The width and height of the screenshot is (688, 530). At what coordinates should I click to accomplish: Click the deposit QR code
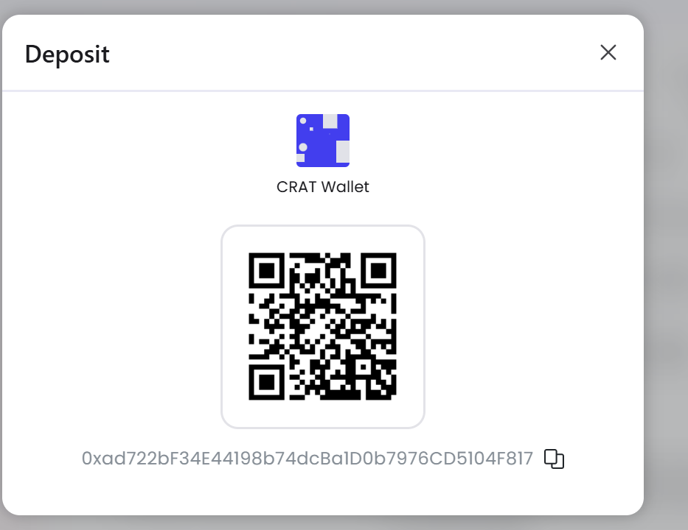click(x=322, y=326)
